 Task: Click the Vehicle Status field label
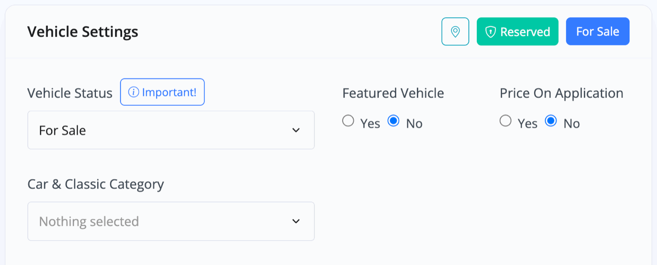[x=70, y=93]
